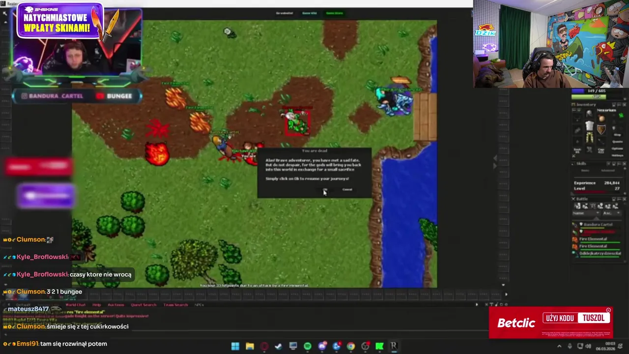Image resolution: width=629 pixels, height=354 pixels.
Task: Switch to the Quest Search chat tab
Action: coord(143,305)
